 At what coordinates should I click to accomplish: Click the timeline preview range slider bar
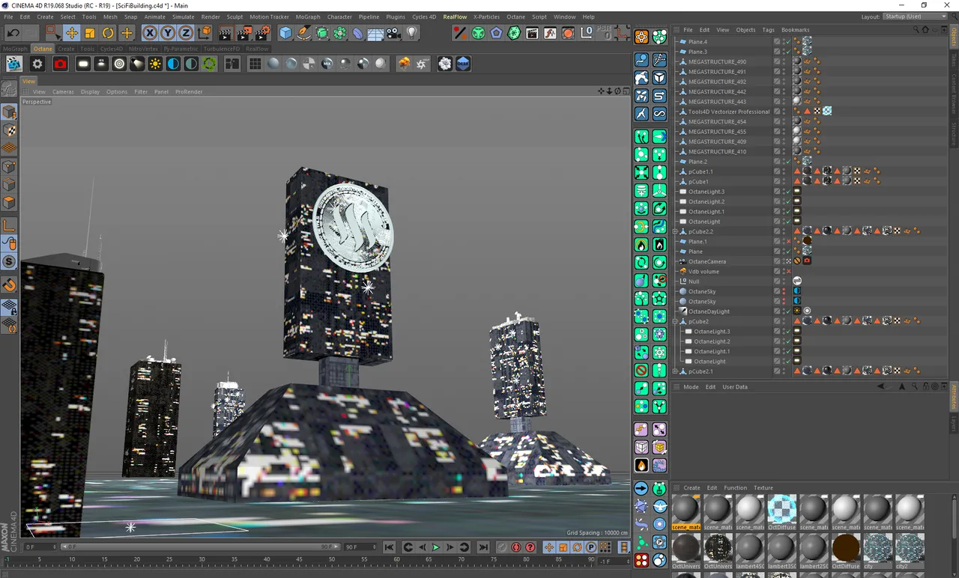coord(201,547)
